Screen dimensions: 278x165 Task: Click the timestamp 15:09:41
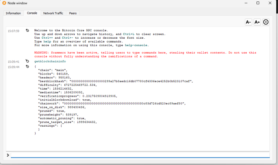pyautogui.click(x=13, y=62)
